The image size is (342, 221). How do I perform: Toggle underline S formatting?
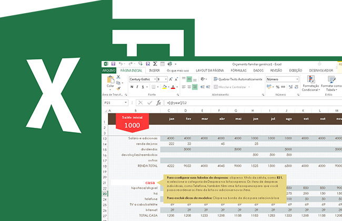pos(143,87)
